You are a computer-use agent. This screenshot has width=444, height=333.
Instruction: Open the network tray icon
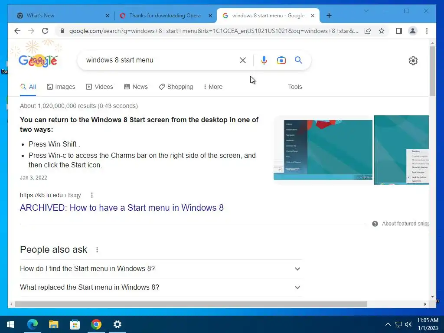[x=398, y=324]
